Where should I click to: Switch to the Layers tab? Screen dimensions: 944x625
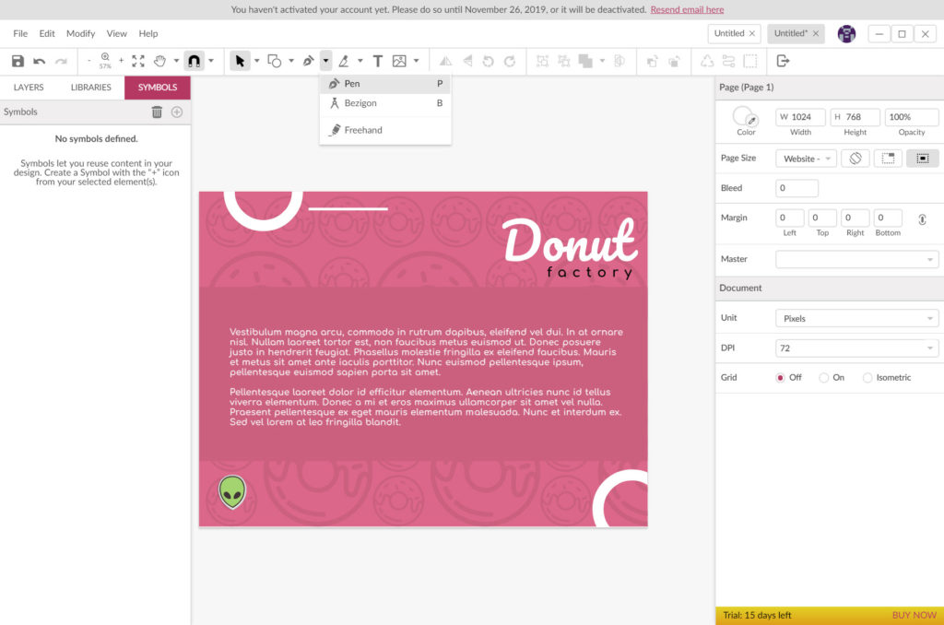pyautogui.click(x=29, y=88)
